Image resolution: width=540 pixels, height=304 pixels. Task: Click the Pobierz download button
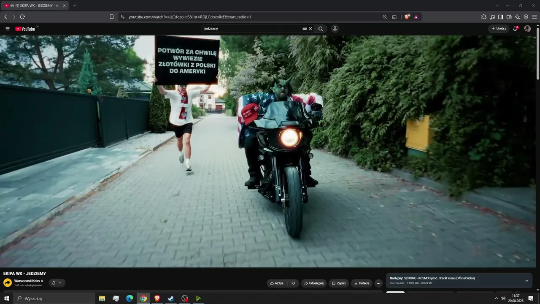click(x=362, y=283)
